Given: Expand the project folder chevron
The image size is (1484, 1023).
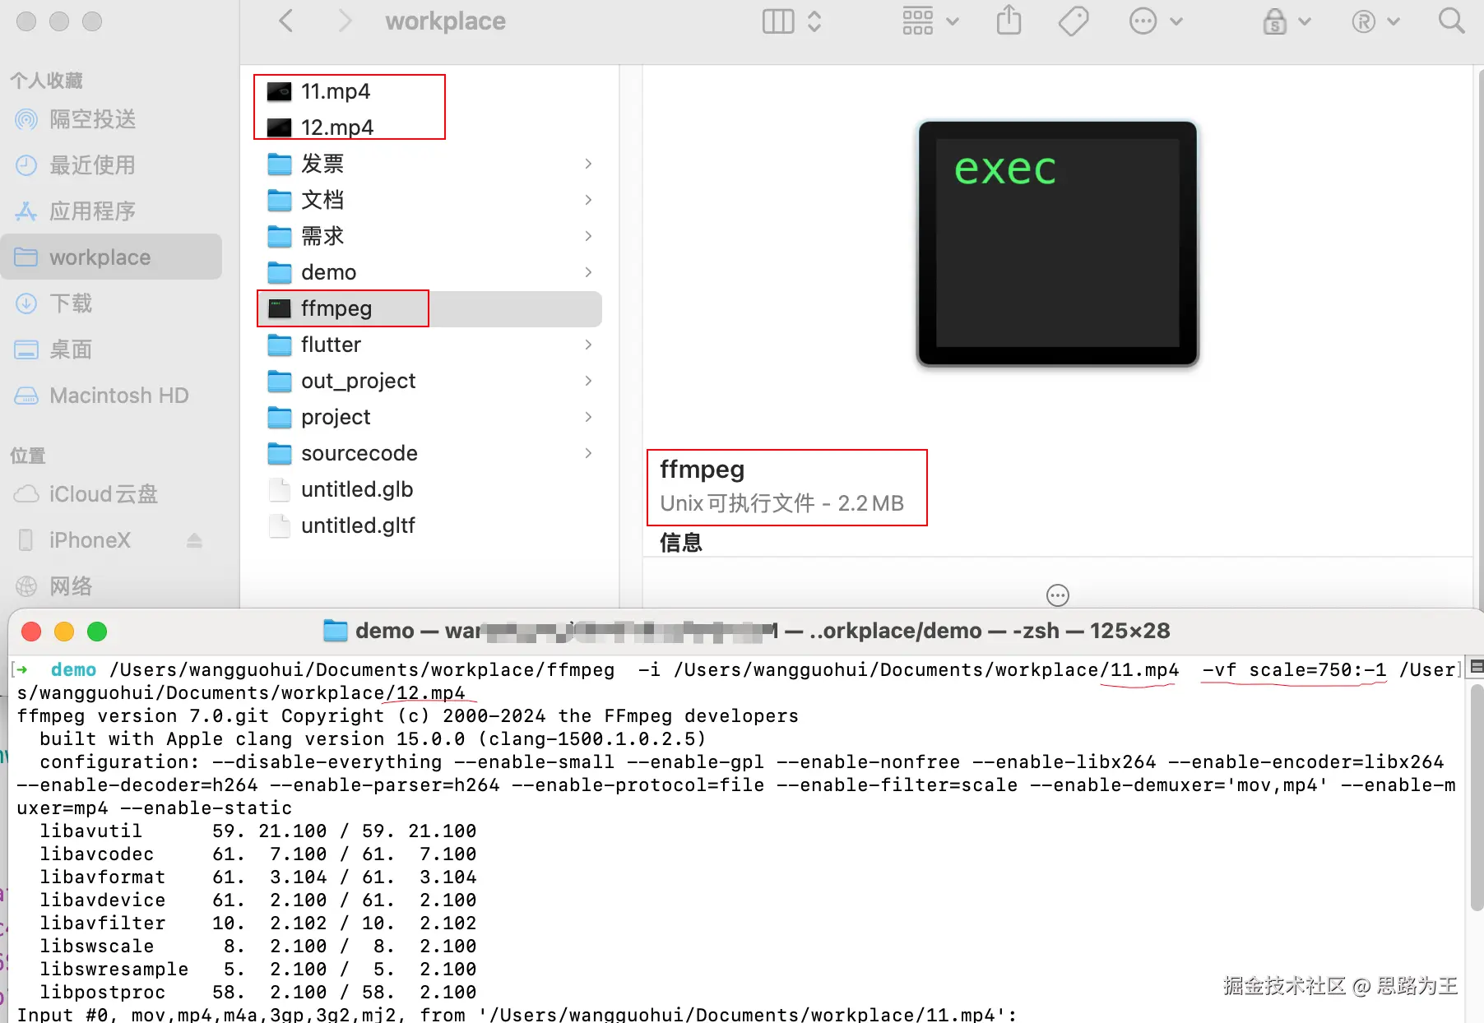Looking at the screenshot, I should click(588, 417).
